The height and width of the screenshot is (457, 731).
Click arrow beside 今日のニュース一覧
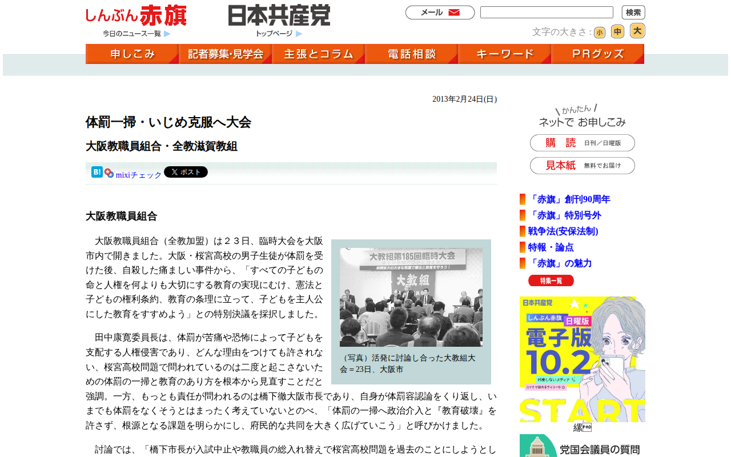click(x=167, y=34)
